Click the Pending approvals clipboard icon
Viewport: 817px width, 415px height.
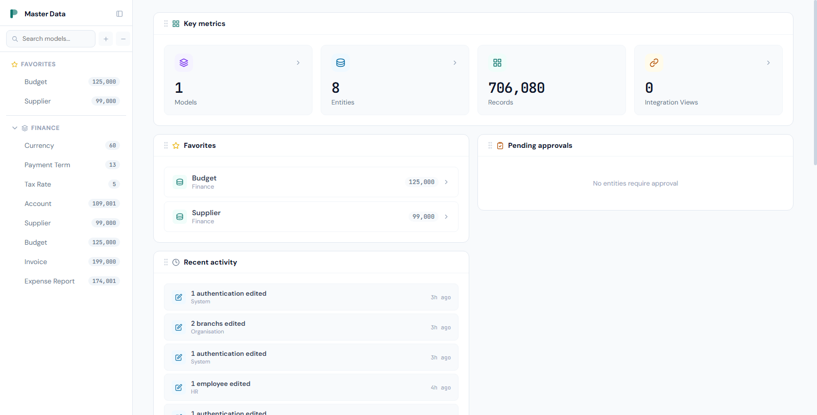click(500, 146)
